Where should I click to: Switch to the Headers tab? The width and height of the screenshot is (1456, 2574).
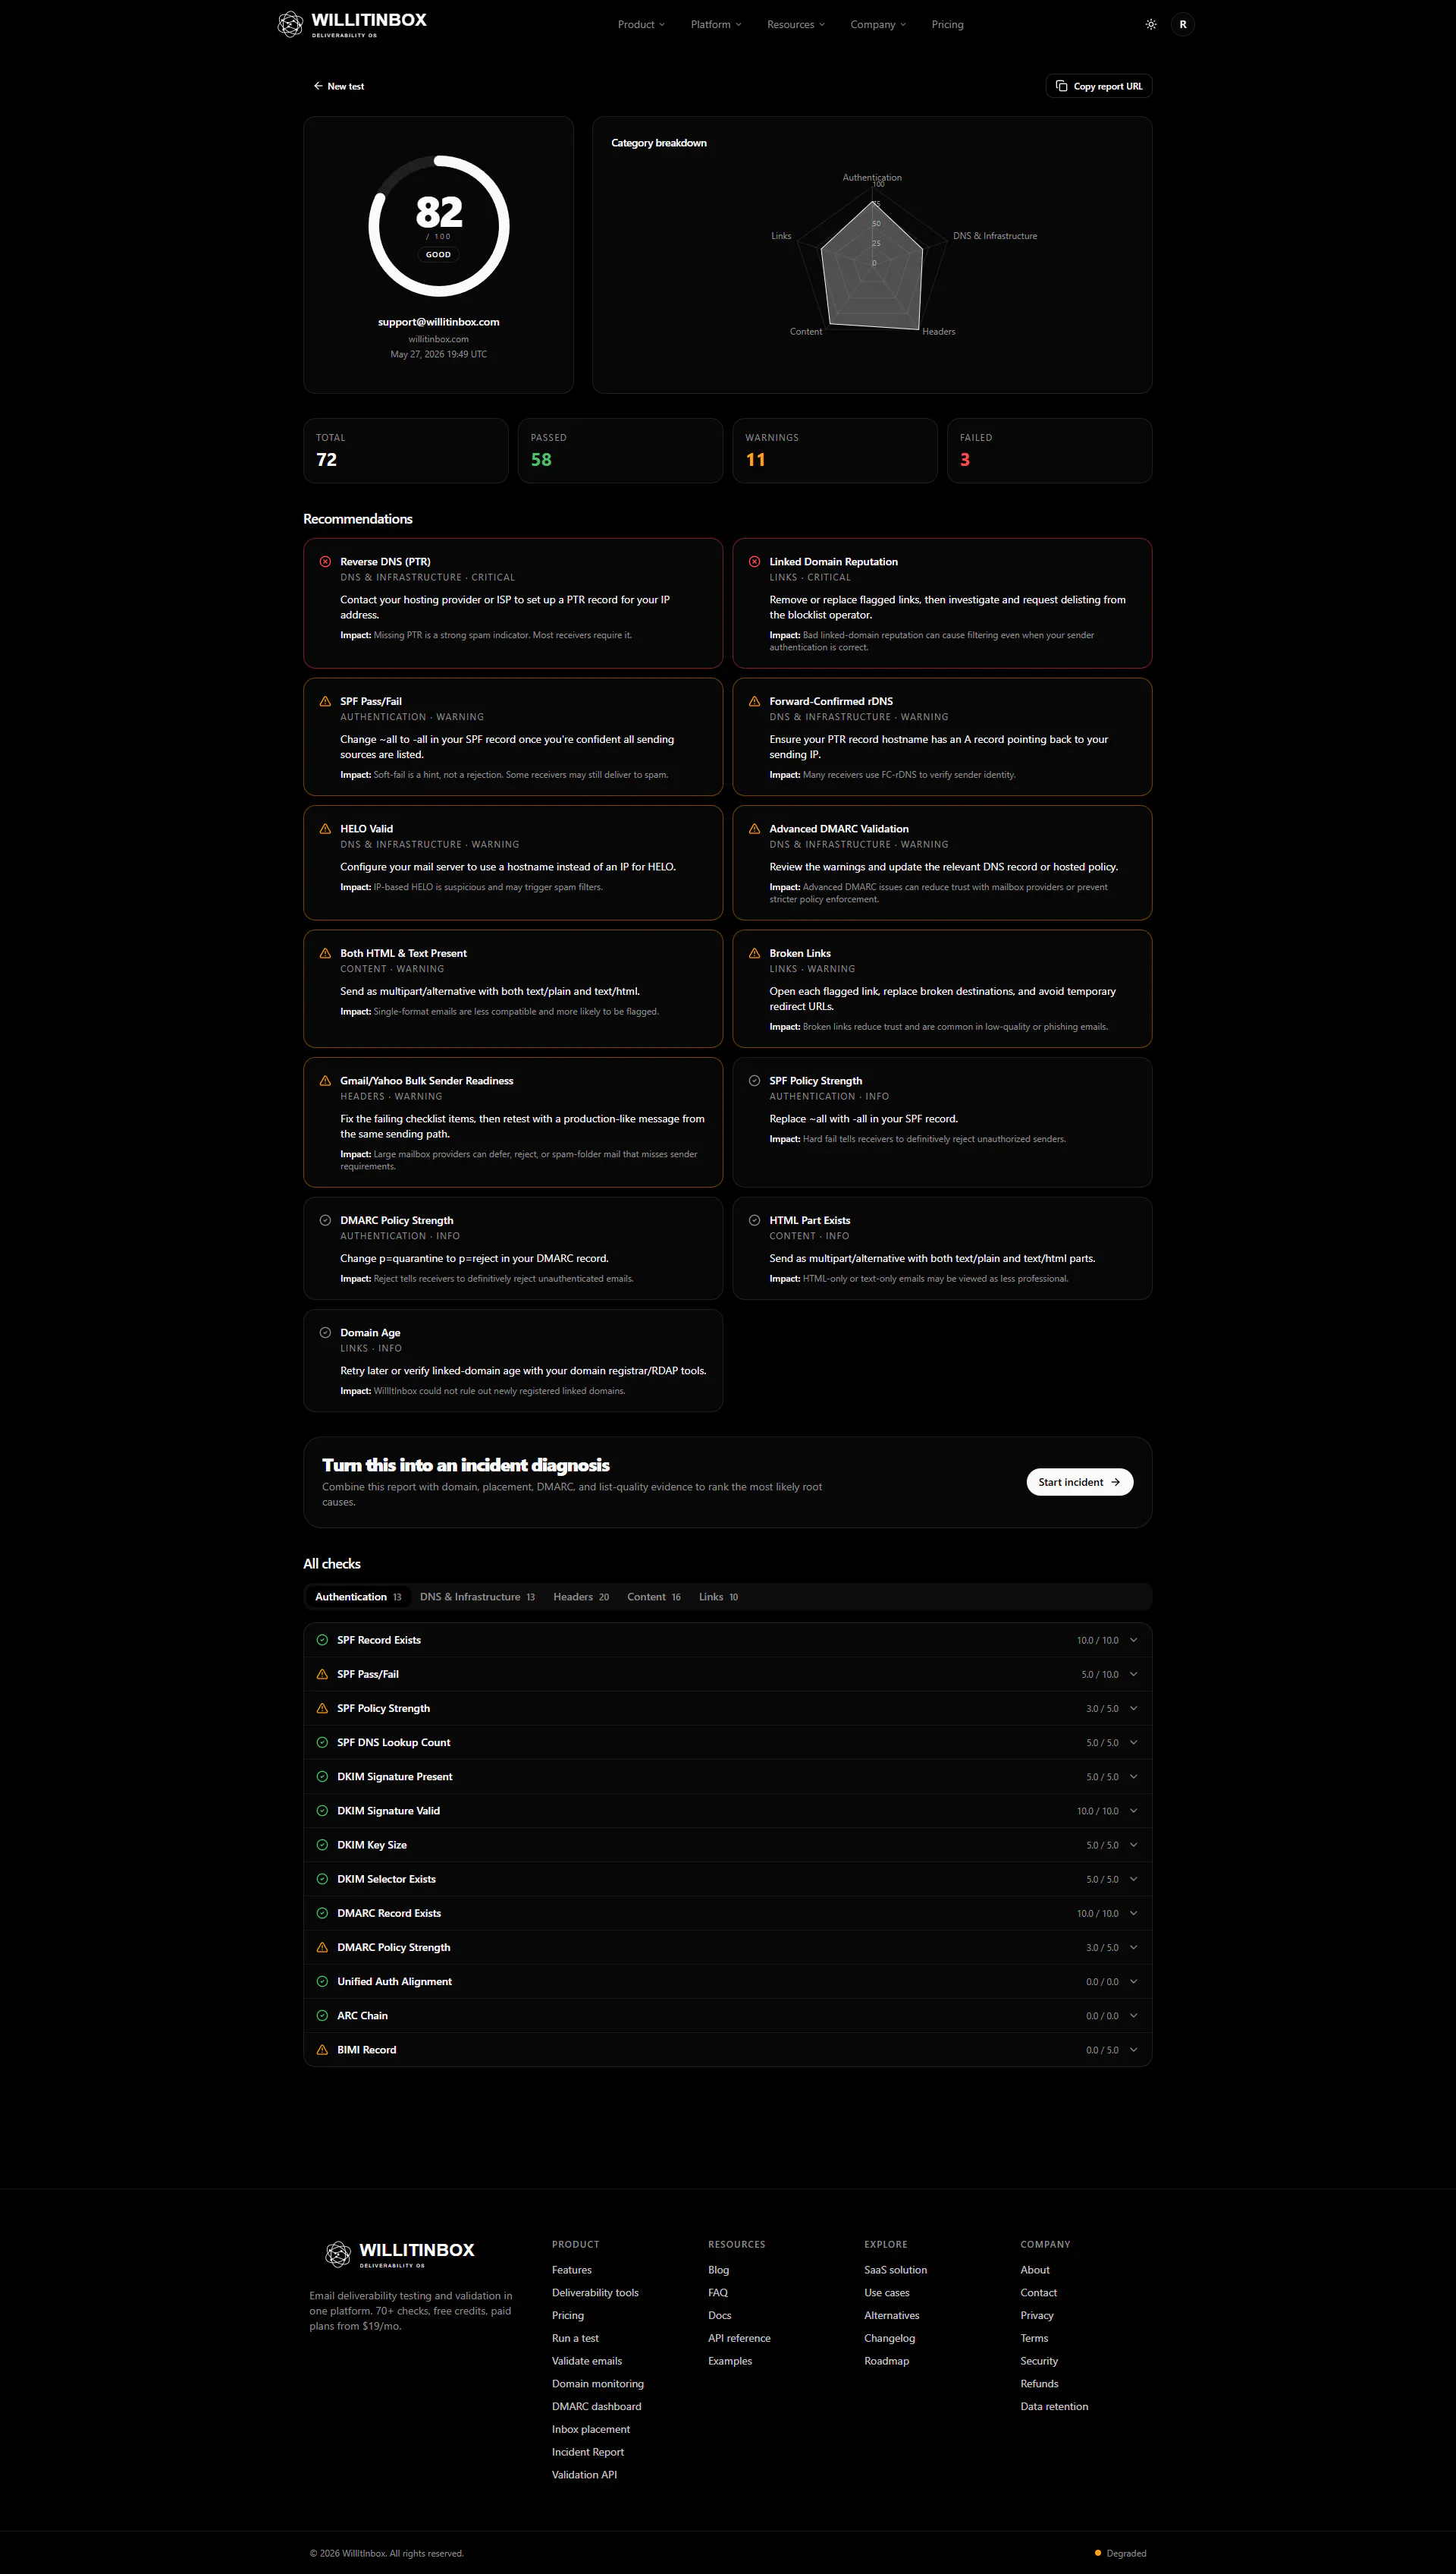(581, 1597)
